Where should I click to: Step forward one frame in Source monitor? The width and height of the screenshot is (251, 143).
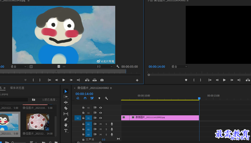(x=71, y=80)
